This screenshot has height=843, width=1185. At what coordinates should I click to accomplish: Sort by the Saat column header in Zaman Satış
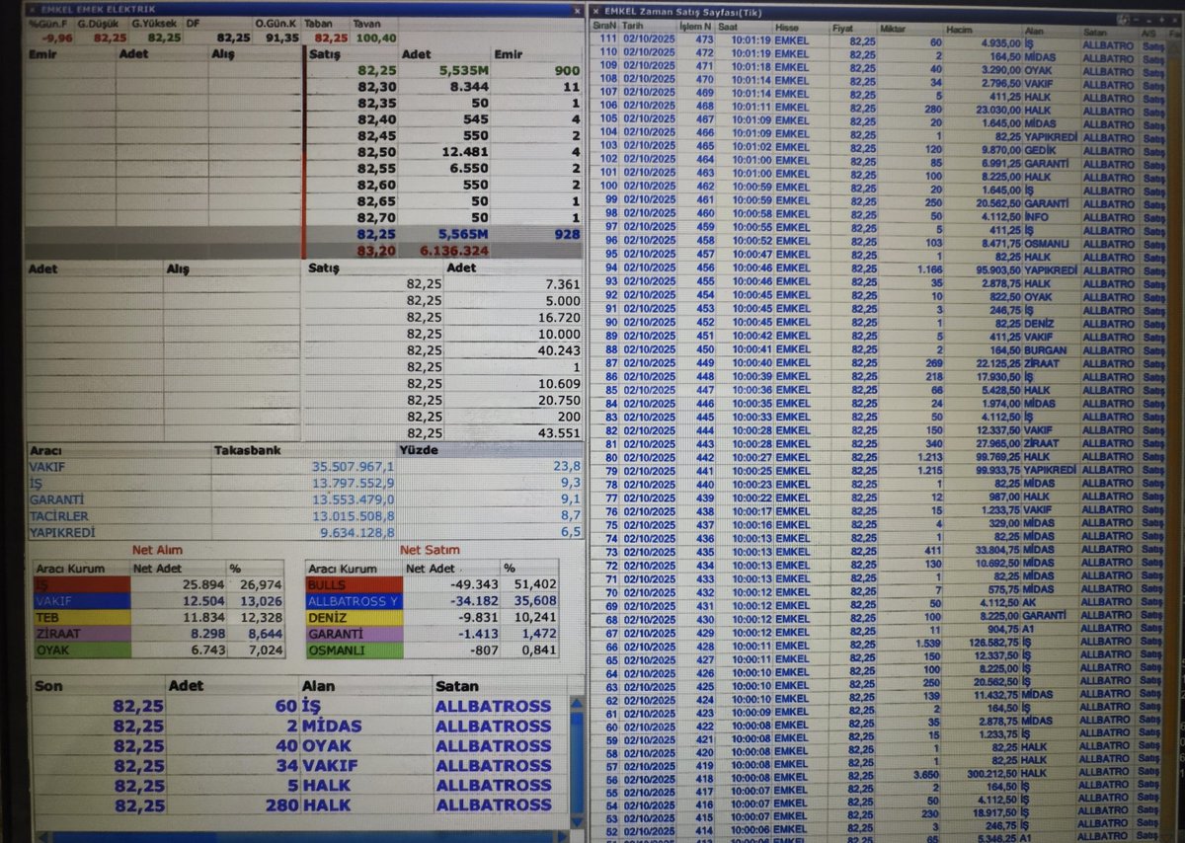point(728,28)
